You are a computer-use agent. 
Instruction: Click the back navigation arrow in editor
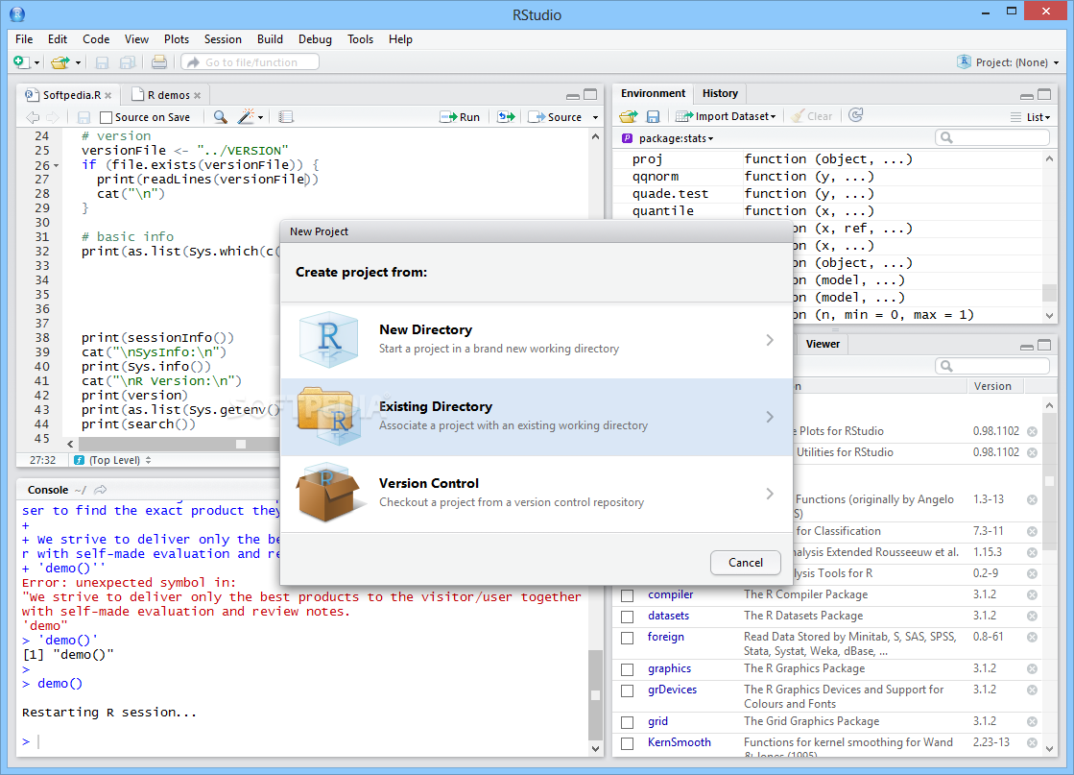(33, 117)
